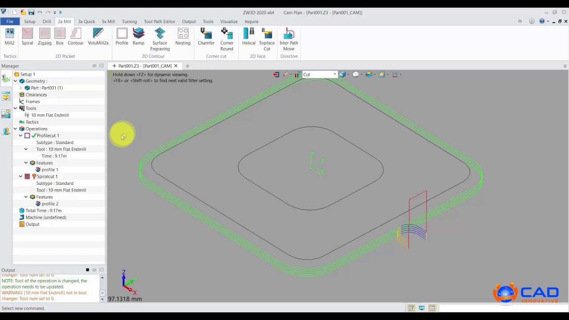The height and width of the screenshot is (320, 569).
Task: Collapse the Spiralcut 1 operation
Action: [x=20, y=176]
